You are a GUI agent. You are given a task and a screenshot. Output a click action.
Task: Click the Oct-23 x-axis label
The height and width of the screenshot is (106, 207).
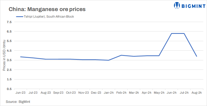coord(71,93)
